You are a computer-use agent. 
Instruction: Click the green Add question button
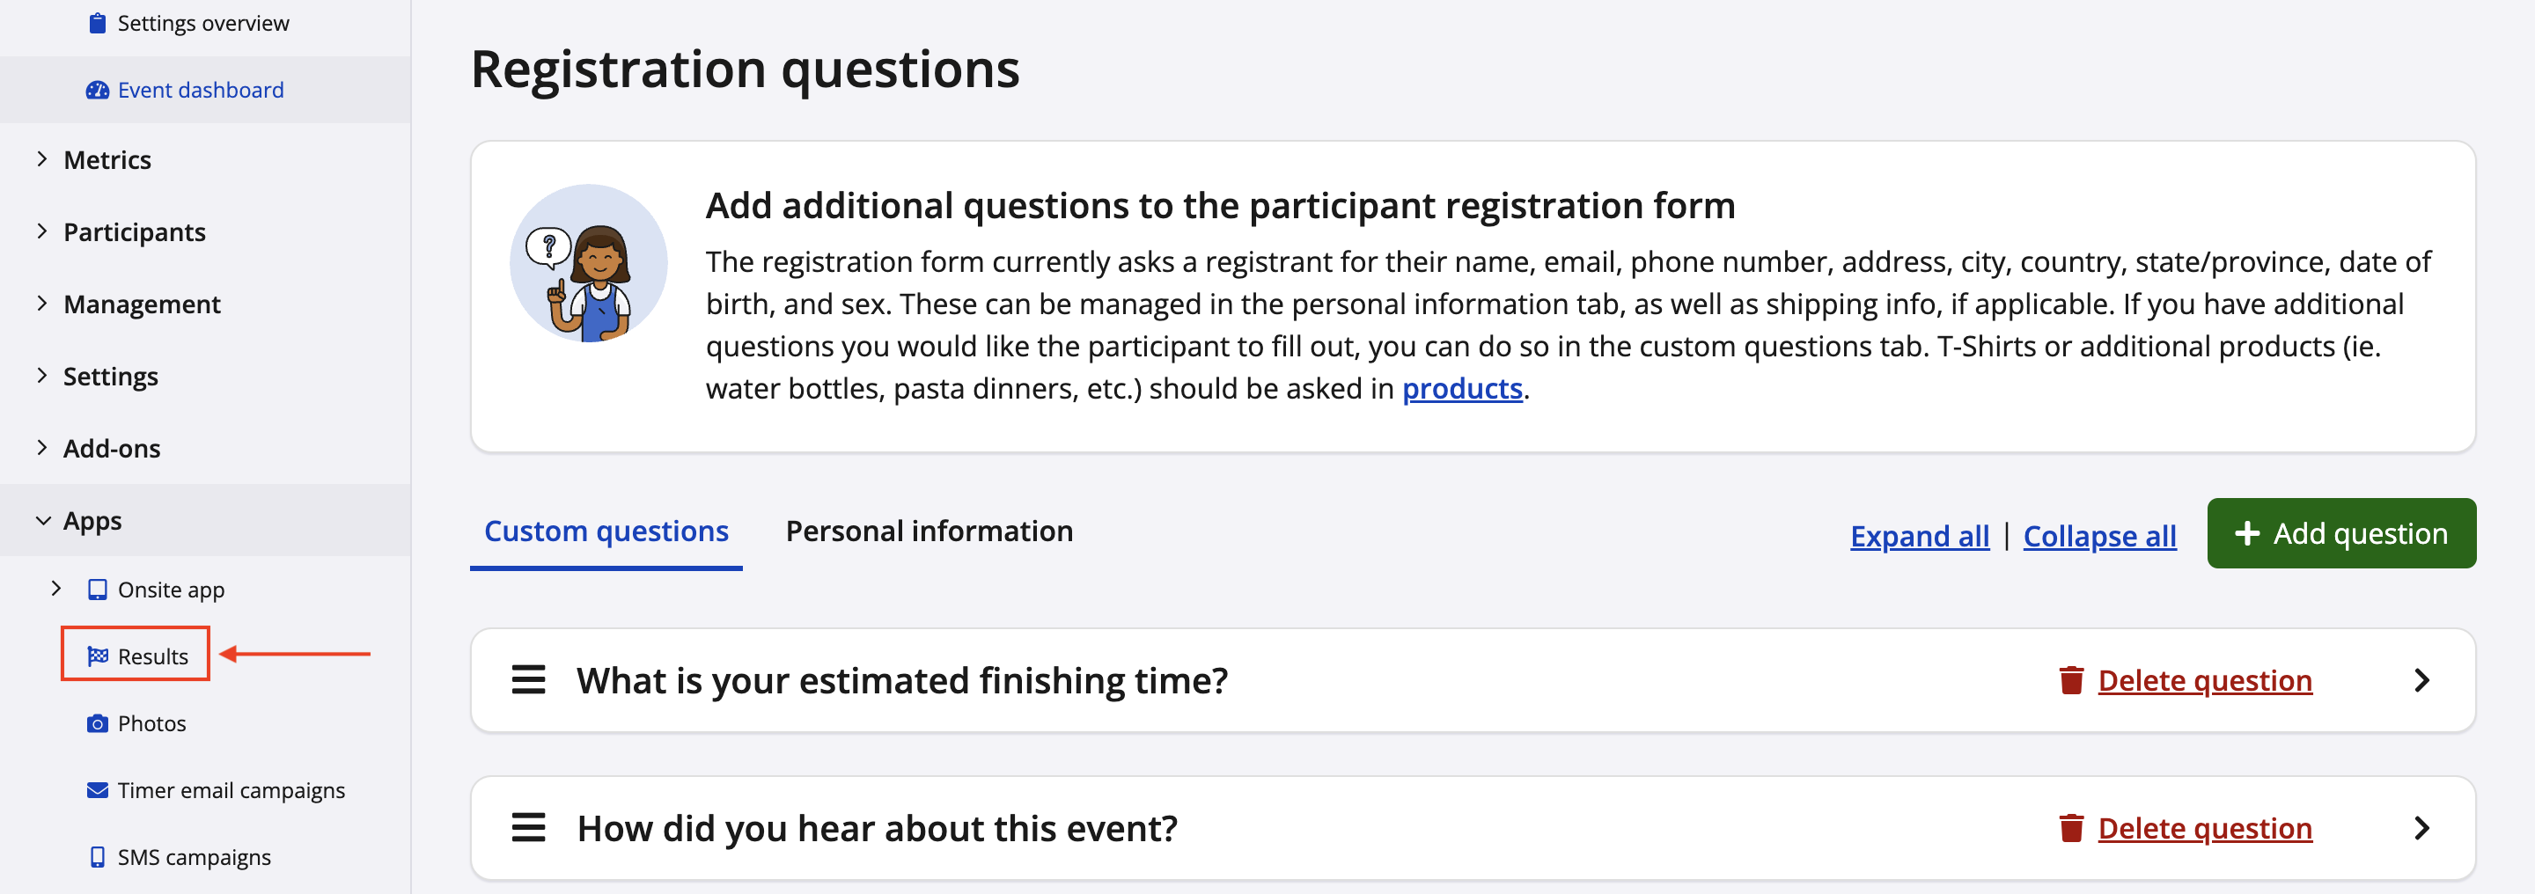2340,533
